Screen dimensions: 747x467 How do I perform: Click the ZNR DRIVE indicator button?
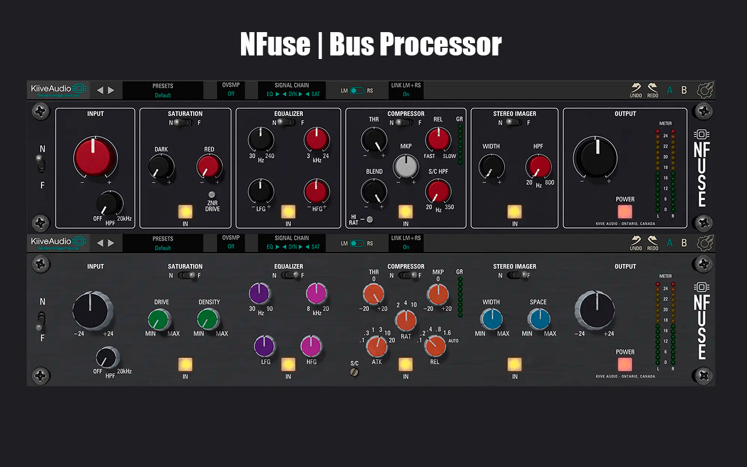tap(212, 194)
